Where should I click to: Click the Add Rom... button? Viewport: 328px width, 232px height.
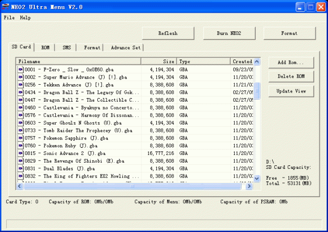coord(291,63)
